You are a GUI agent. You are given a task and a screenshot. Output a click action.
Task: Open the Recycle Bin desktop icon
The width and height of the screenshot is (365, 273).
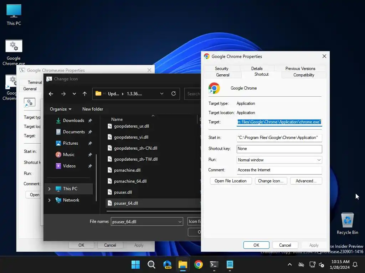347,223
